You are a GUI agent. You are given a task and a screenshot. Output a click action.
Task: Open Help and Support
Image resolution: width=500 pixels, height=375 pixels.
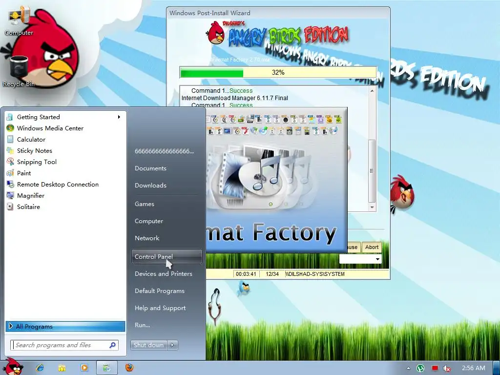point(167,308)
